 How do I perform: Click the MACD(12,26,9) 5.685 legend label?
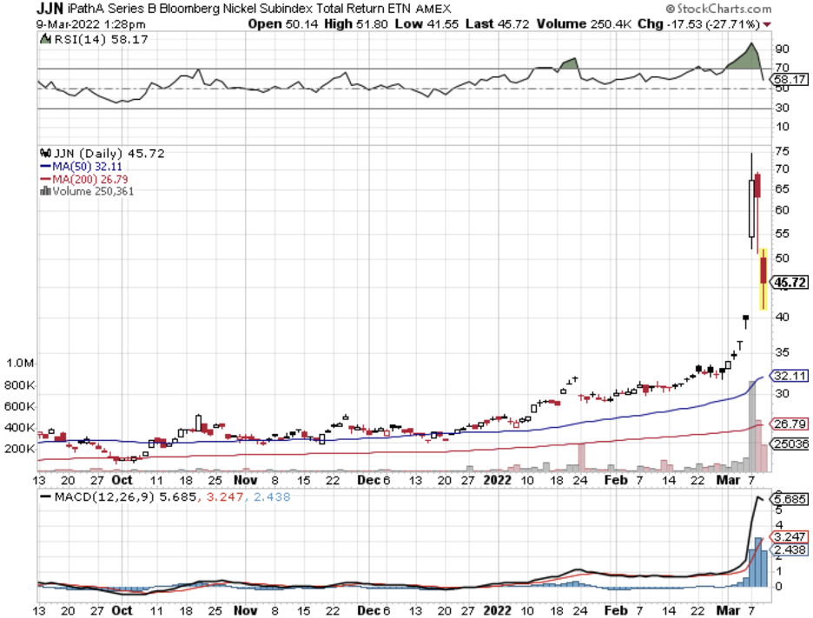coord(118,496)
